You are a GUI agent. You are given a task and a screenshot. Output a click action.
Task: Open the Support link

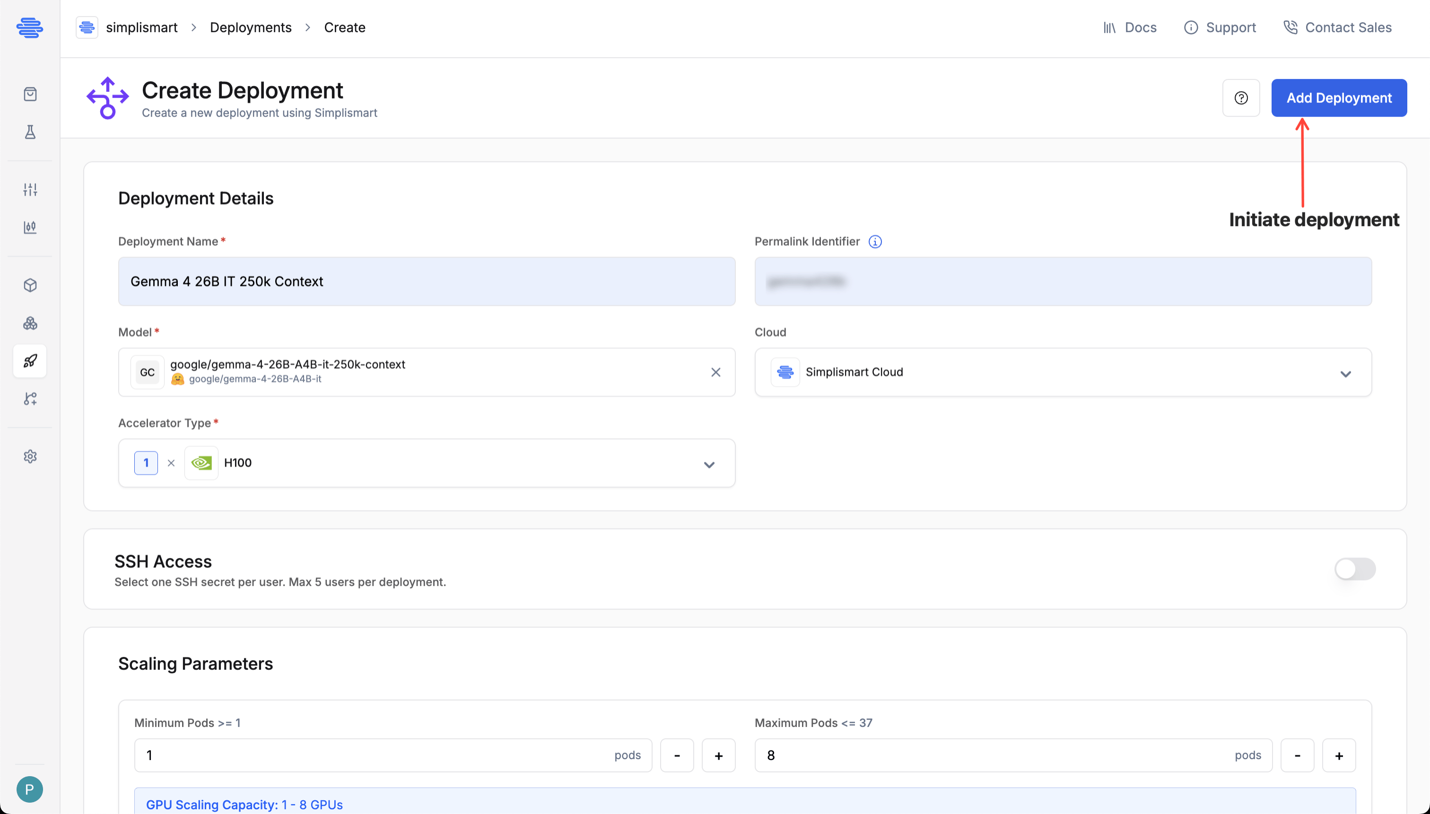tap(1219, 27)
